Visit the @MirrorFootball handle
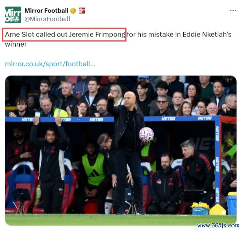 tap(47, 19)
